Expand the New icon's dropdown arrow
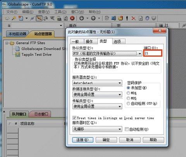Image resolution: width=186 pixels, height=157 pixels. point(26,18)
